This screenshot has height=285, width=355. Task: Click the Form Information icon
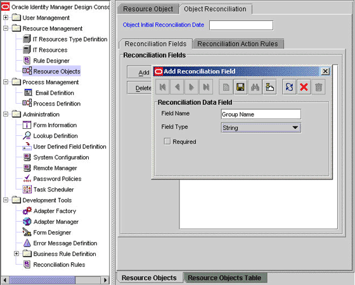27,124
